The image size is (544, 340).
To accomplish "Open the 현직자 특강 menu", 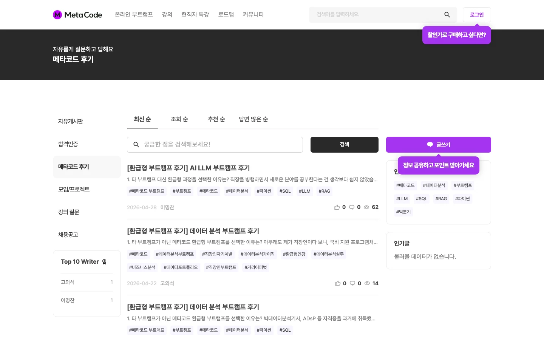I will pos(195,14).
